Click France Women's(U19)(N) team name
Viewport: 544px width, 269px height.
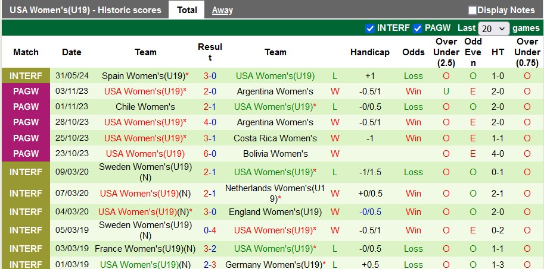[145, 249]
